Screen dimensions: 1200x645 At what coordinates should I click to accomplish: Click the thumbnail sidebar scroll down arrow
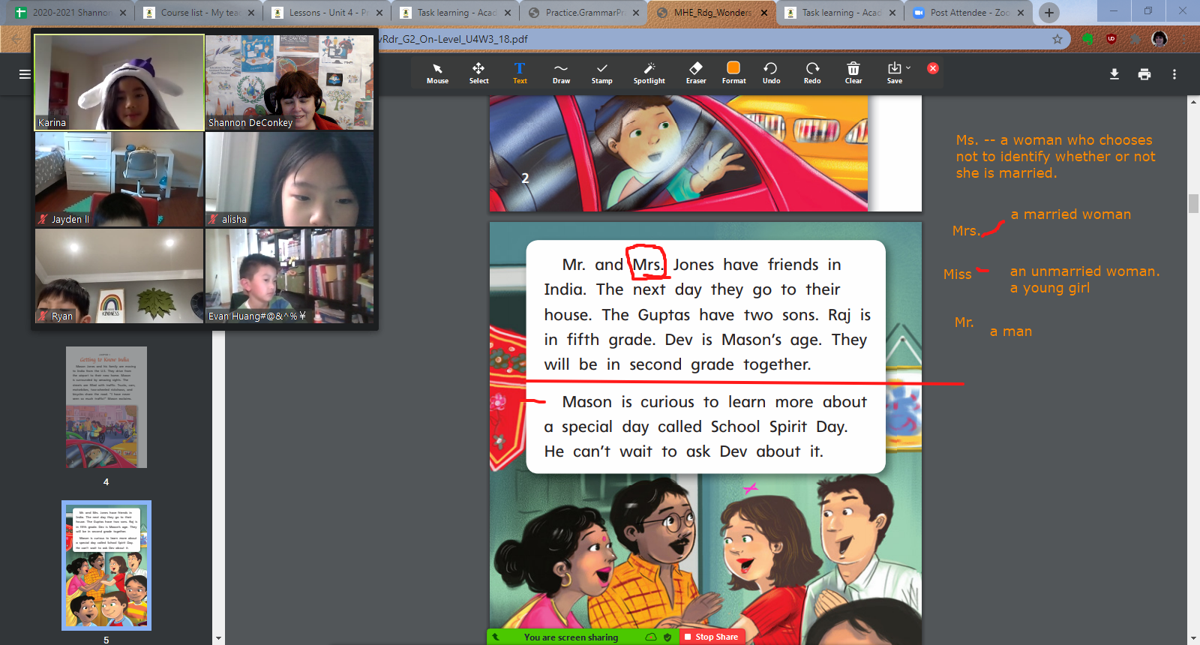(218, 639)
